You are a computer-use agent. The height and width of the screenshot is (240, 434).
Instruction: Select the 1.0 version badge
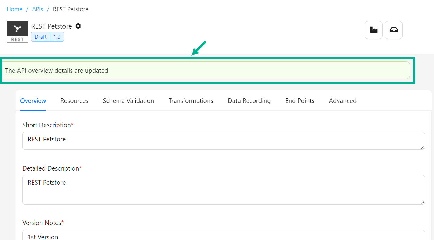(57, 37)
